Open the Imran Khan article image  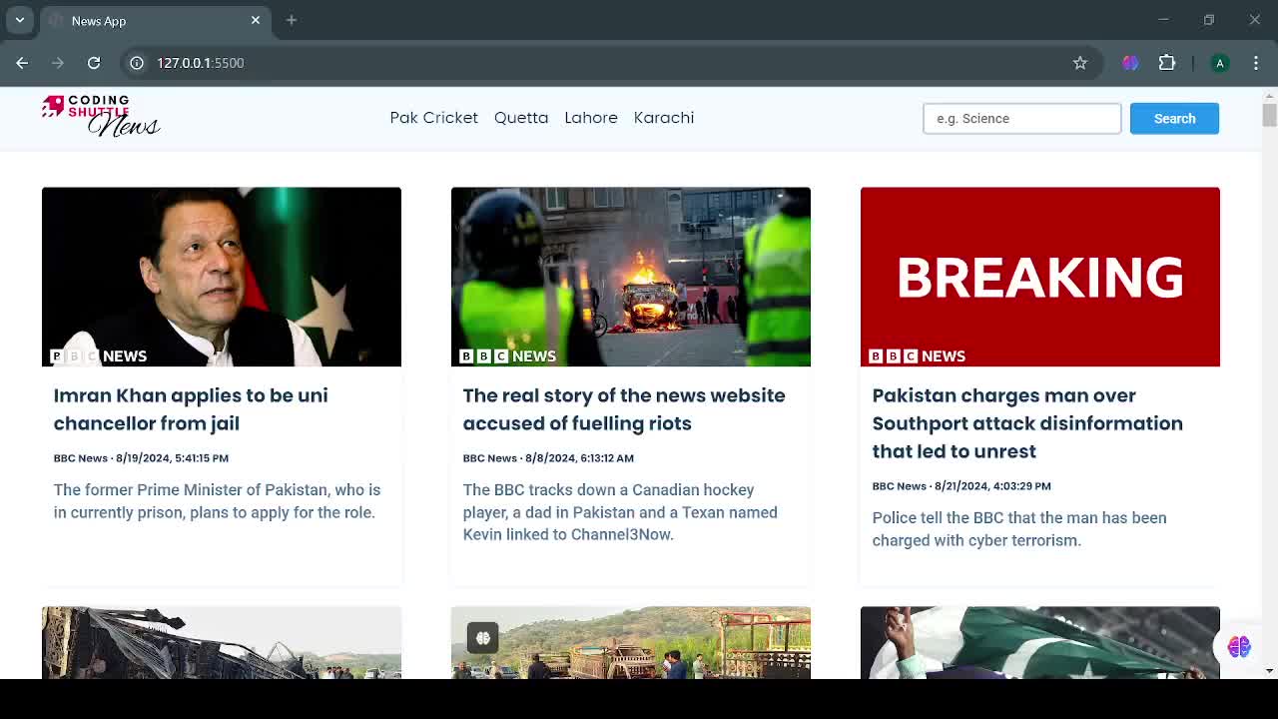tap(222, 277)
